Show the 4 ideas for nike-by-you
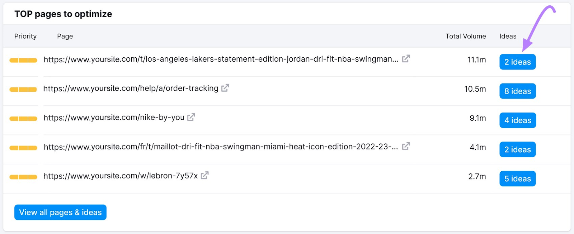This screenshot has height=234, width=574. coord(517,120)
